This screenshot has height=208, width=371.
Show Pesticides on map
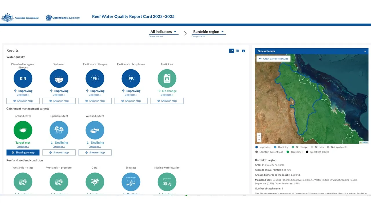coord(167,101)
